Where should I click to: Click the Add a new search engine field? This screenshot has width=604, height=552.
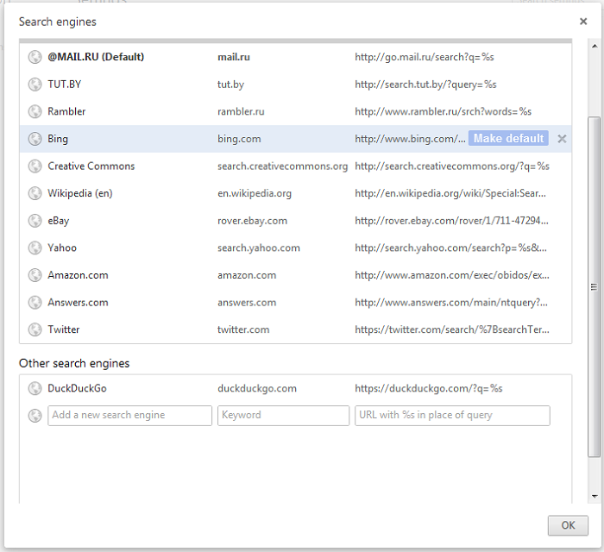point(129,416)
